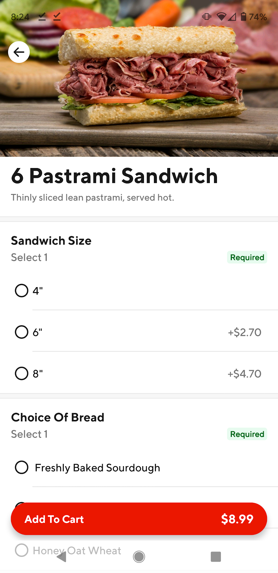278x573 pixels.
Task: Tap the back arrow button
Action: (19, 52)
